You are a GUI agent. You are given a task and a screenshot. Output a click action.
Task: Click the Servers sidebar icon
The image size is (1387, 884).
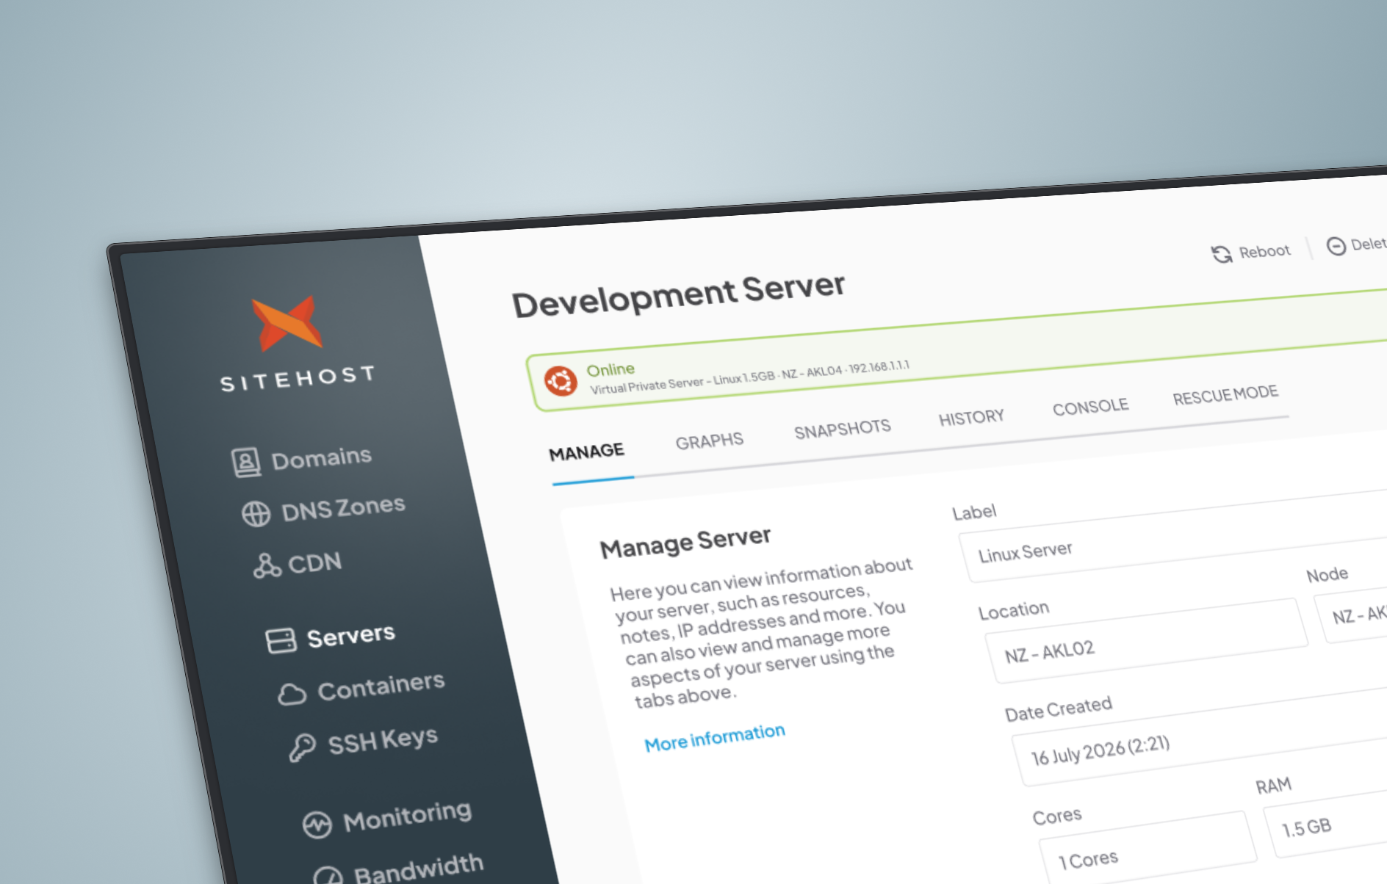pyautogui.click(x=281, y=640)
